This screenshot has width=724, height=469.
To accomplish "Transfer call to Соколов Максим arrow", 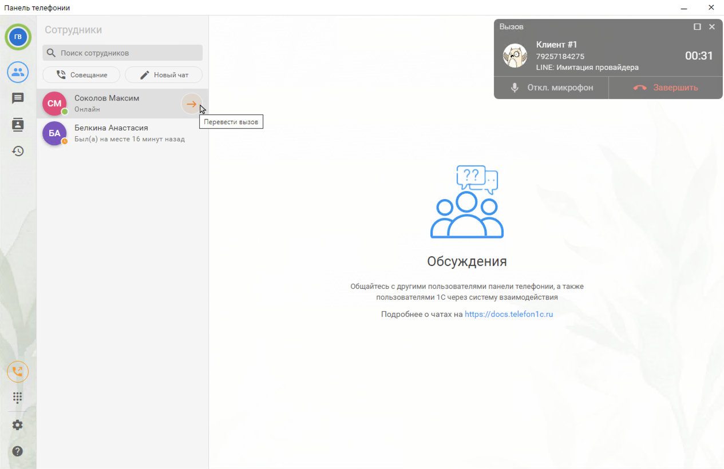I will coord(191,104).
